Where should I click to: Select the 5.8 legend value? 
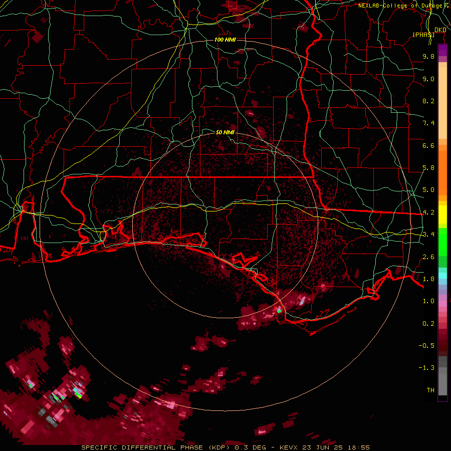[x=428, y=168]
